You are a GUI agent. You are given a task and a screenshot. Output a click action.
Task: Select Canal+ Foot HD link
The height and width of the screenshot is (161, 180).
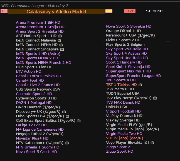click(x=30, y=80)
